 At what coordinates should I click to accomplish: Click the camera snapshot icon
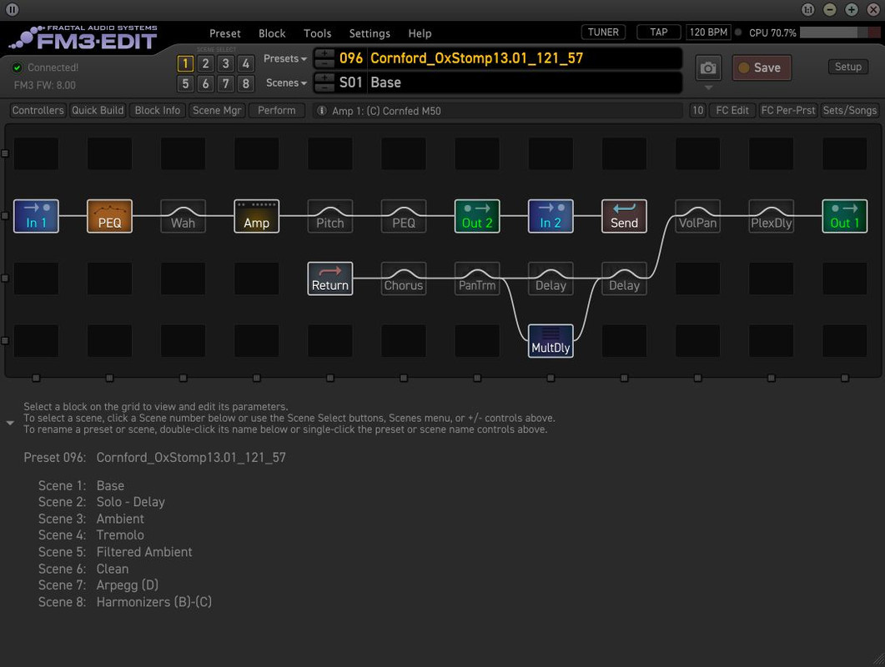click(x=708, y=68)
